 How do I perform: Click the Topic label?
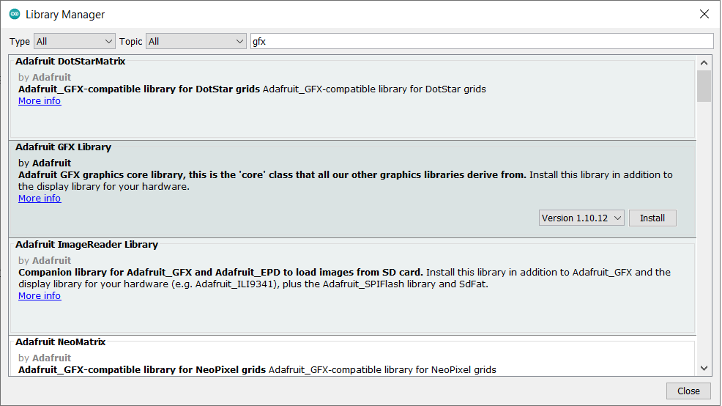(x=131, y=42)
